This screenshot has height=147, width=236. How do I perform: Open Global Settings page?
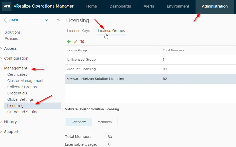coord(20,99)
